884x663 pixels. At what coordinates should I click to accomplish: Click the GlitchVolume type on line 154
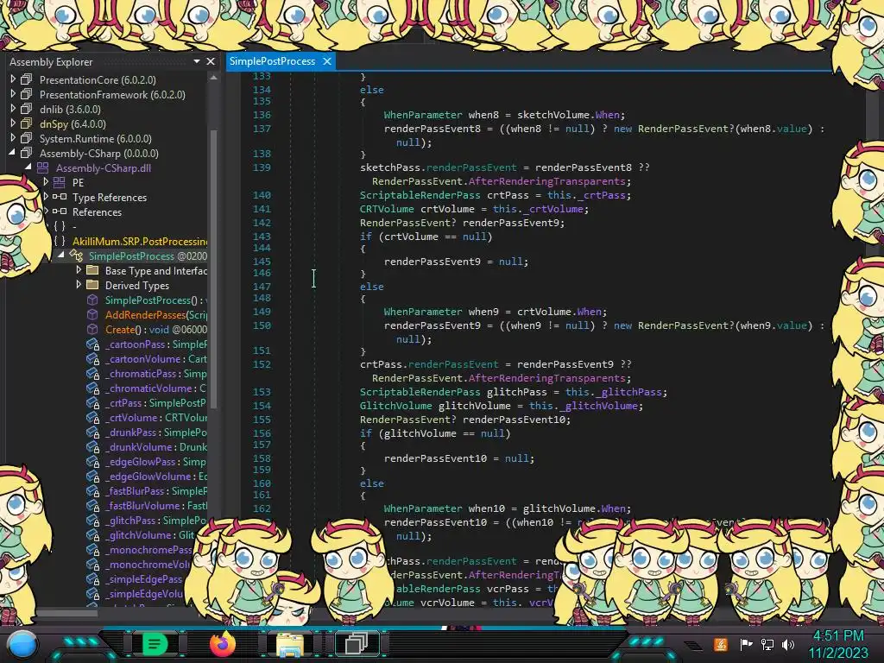[x=395, y=406]
